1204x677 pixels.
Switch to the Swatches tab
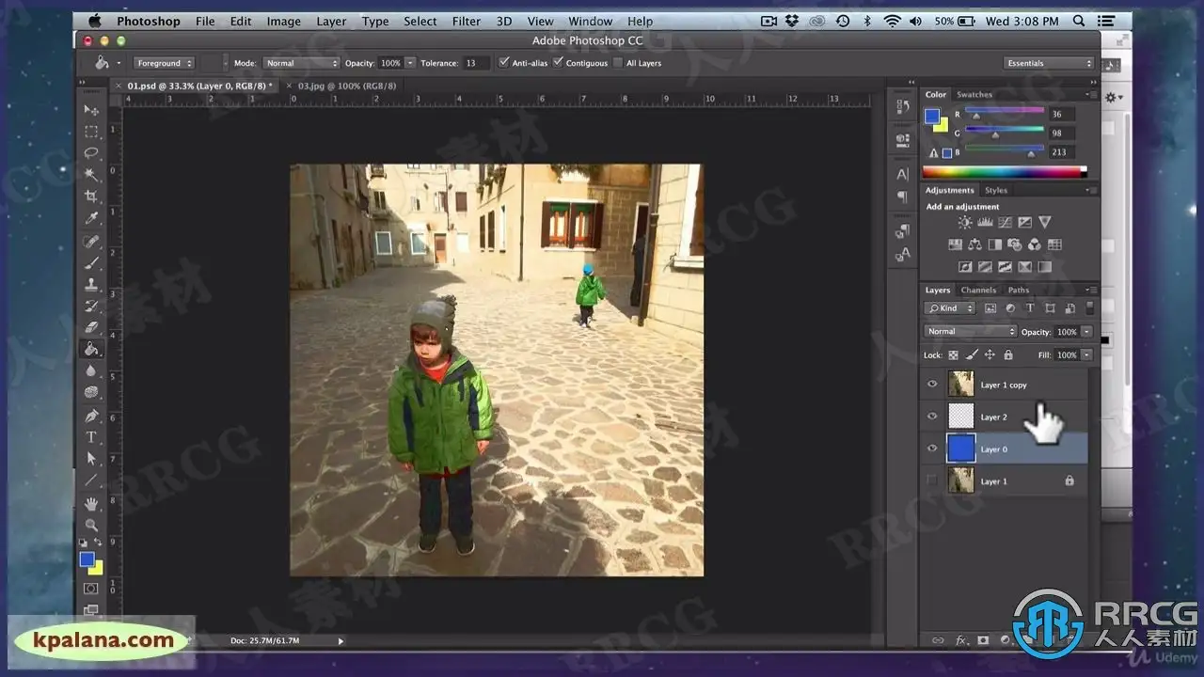[974, 94]
